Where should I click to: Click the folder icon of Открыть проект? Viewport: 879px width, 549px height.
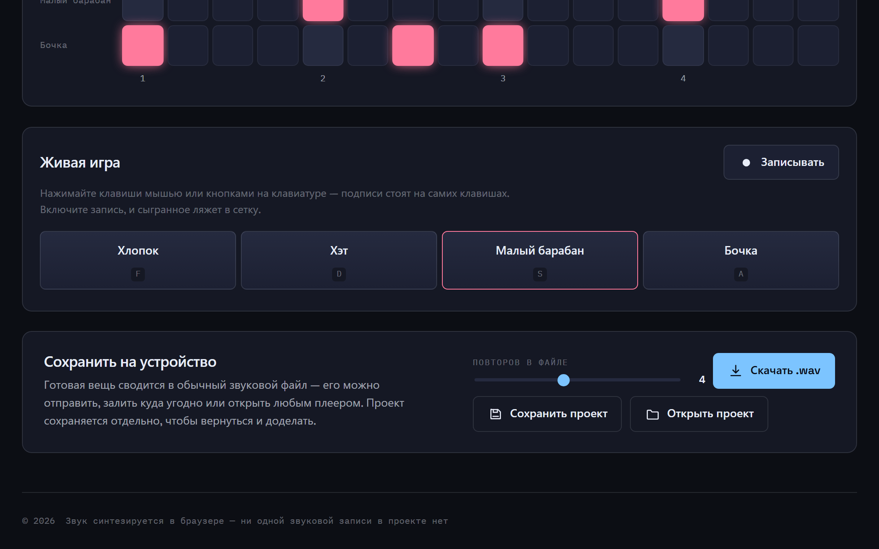coord(653,414)
